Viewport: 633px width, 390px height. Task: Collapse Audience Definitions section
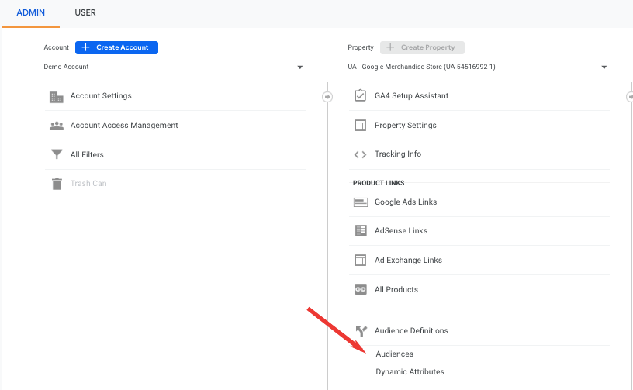point(411,331)
